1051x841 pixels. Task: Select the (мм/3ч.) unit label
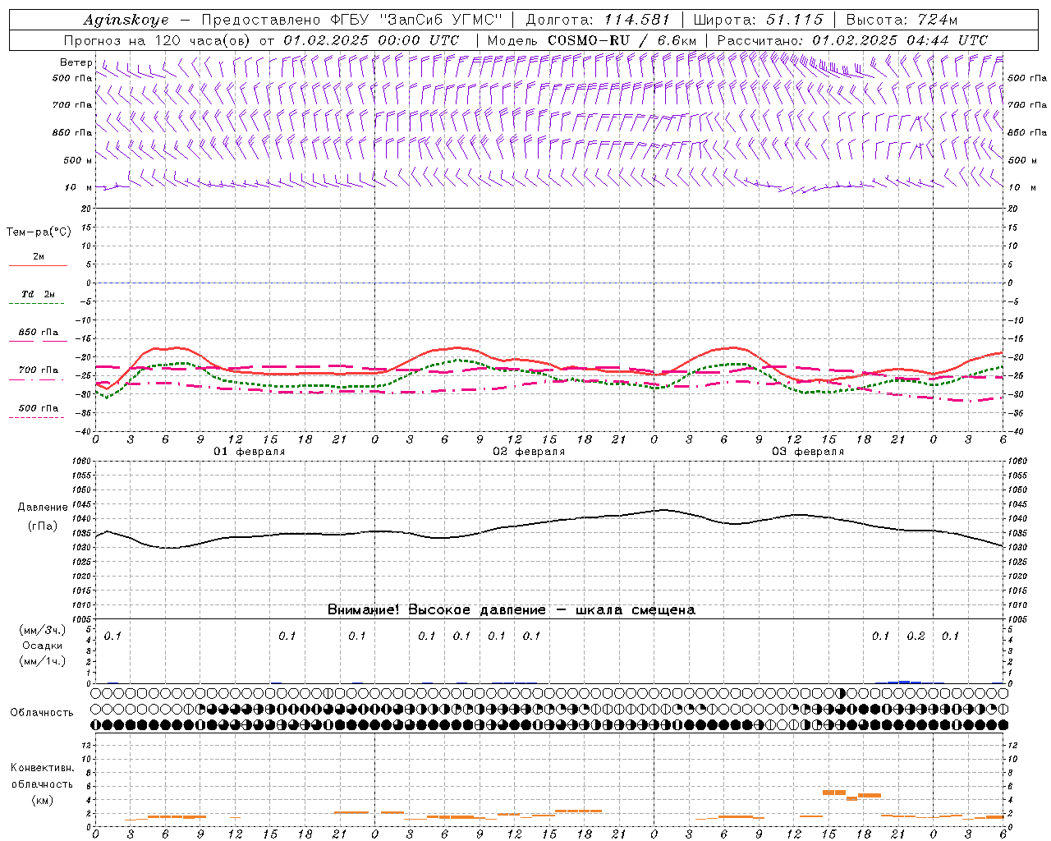point(42,630)
